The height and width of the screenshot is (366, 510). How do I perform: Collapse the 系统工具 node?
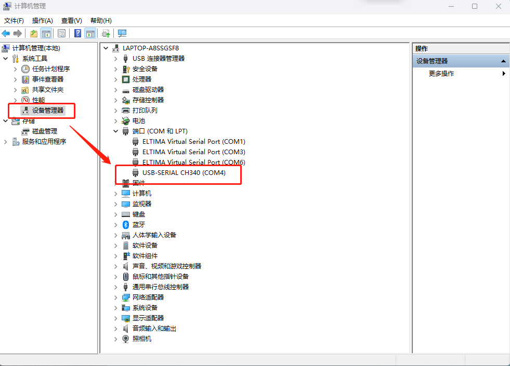[x=6, y=59]
